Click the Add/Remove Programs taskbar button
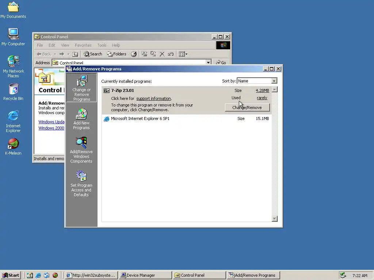 pos(253,275)
